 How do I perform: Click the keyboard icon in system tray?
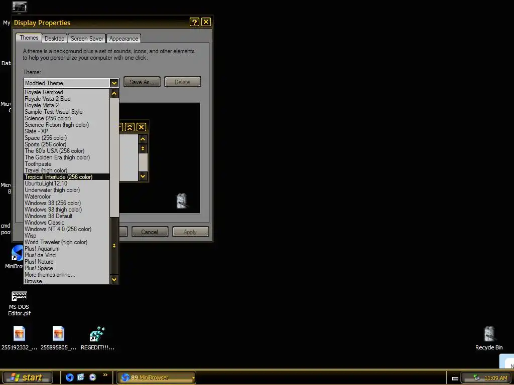[x=455, y=378]
